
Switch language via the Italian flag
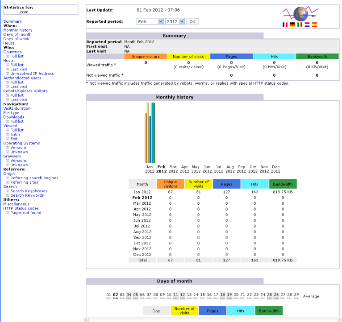(x=300, y=25)
